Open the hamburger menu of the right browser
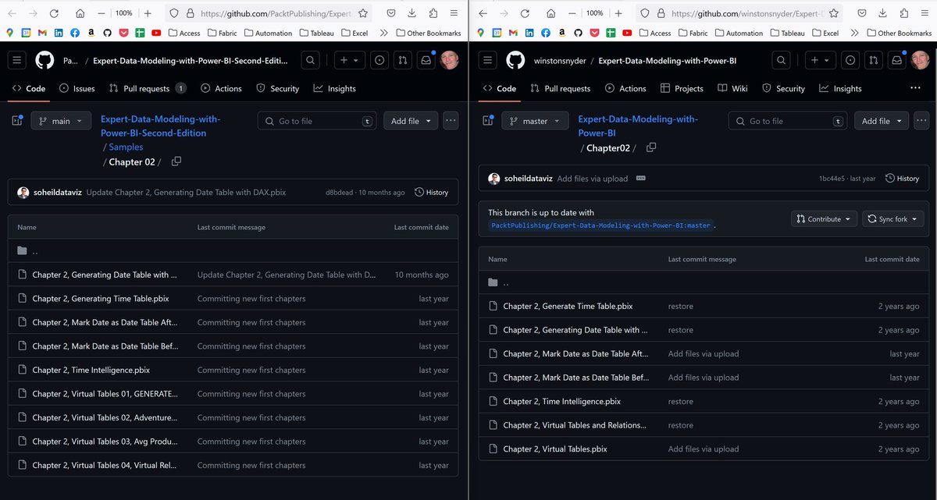This screenshot has height=500, width=937. click(924, 13)
